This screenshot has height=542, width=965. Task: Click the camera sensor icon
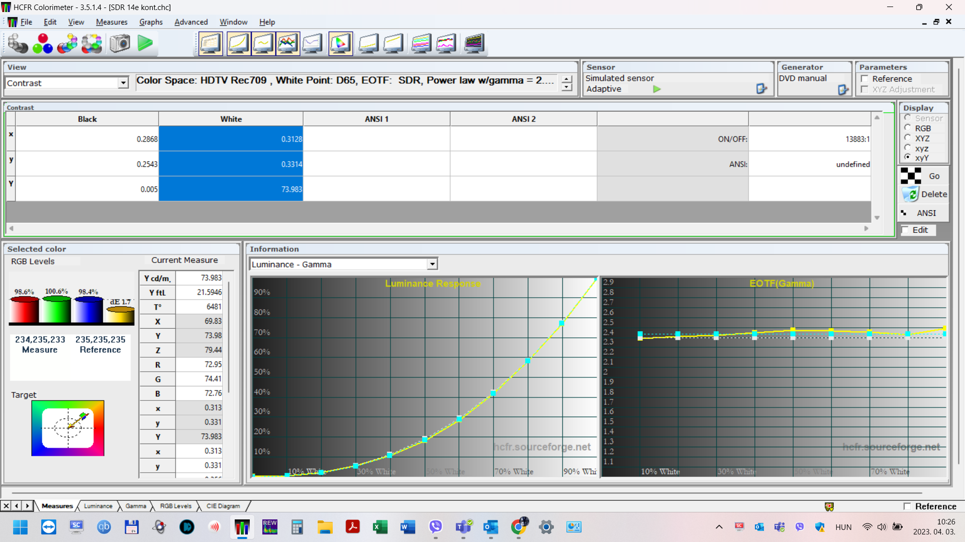point(120,44)
